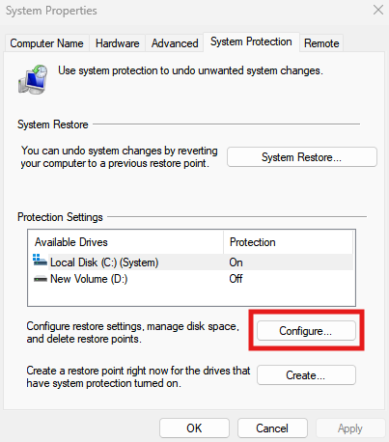This screenshot has width=389, height=442.
Task: Select the System Protection tab
Action: 251,41
